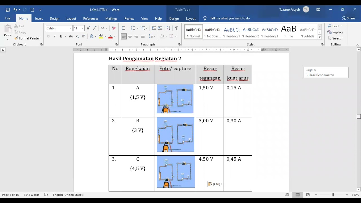Screen dimensions: 361x203
Task: Justify the text
Action: (143, 36)
